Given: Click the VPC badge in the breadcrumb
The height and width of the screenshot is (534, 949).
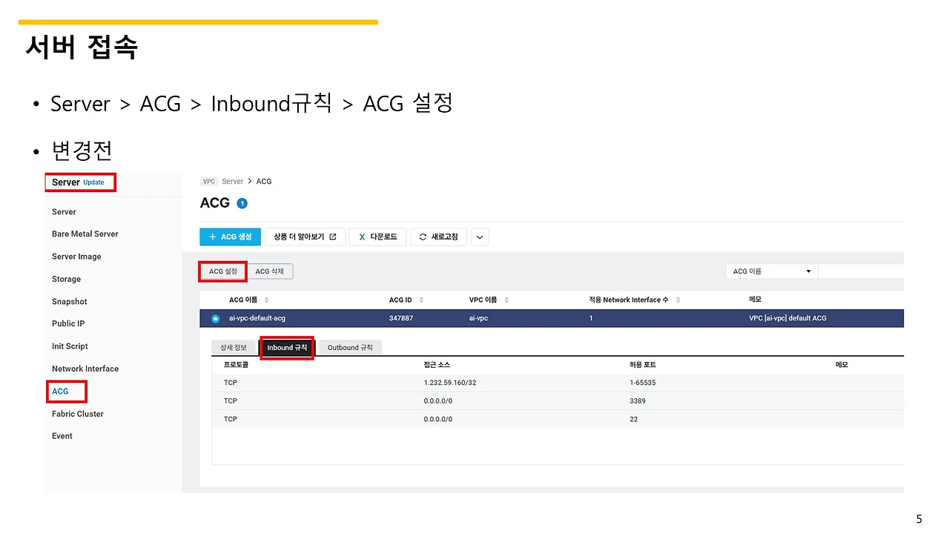Looking at the screenshot, I should click(x=209, y=182).
